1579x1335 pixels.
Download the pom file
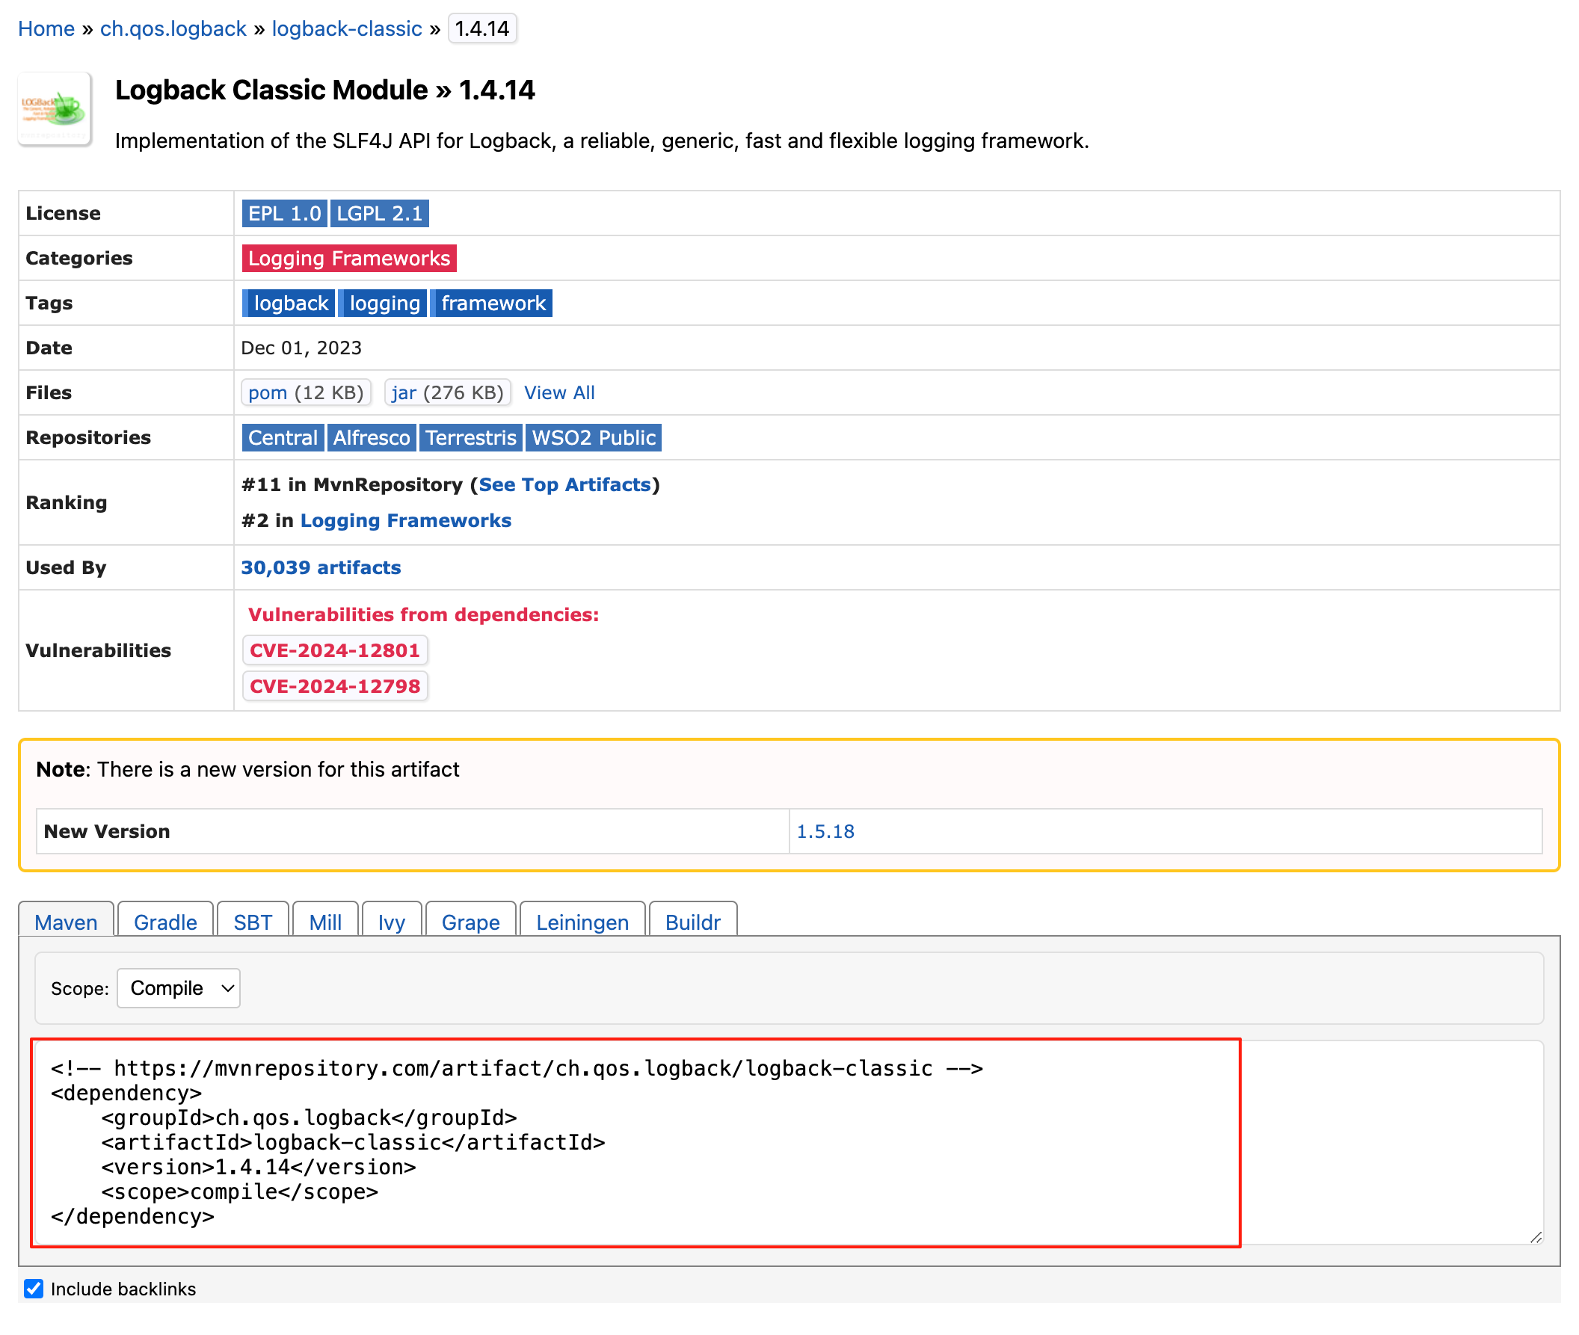(268, 392)
